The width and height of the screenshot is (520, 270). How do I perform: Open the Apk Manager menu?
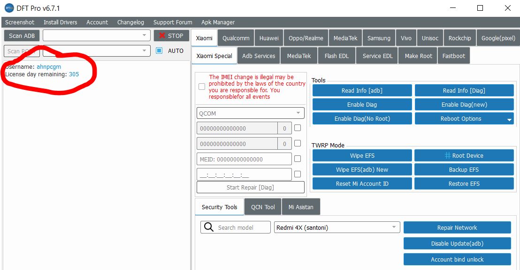click(x=218, y=22)
